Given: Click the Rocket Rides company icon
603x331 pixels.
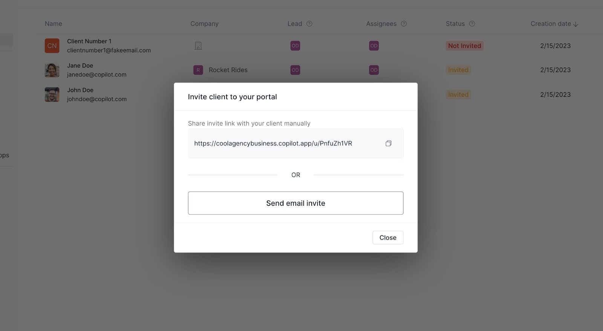Looking at the screenshot, I should click(198, 70).
